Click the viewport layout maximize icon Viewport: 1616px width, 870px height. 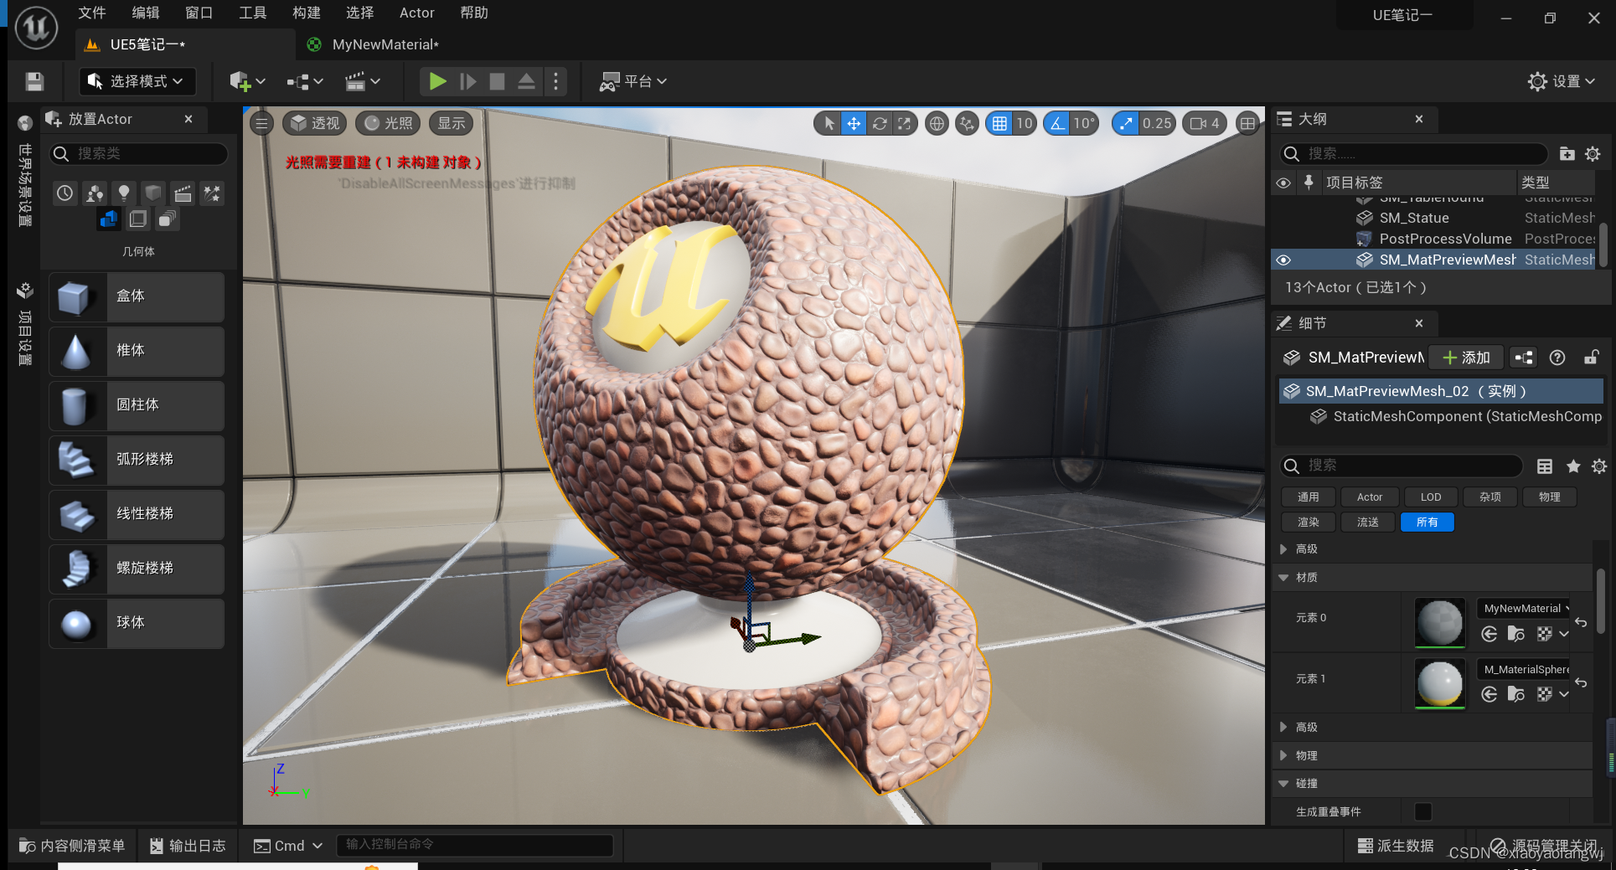point(1247,124)
